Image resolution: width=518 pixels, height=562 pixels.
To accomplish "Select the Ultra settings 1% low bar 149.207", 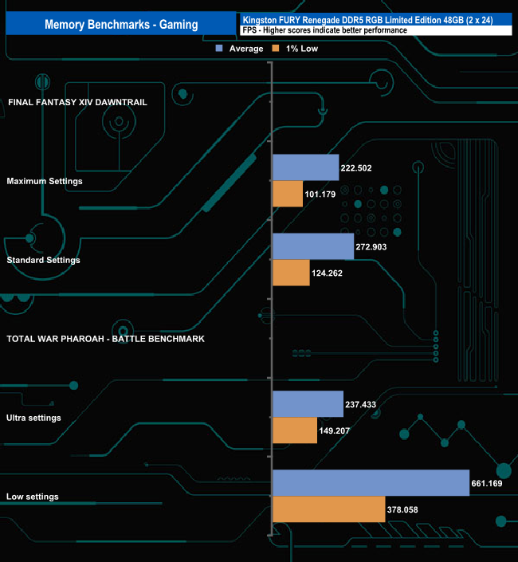I will 295,430.
